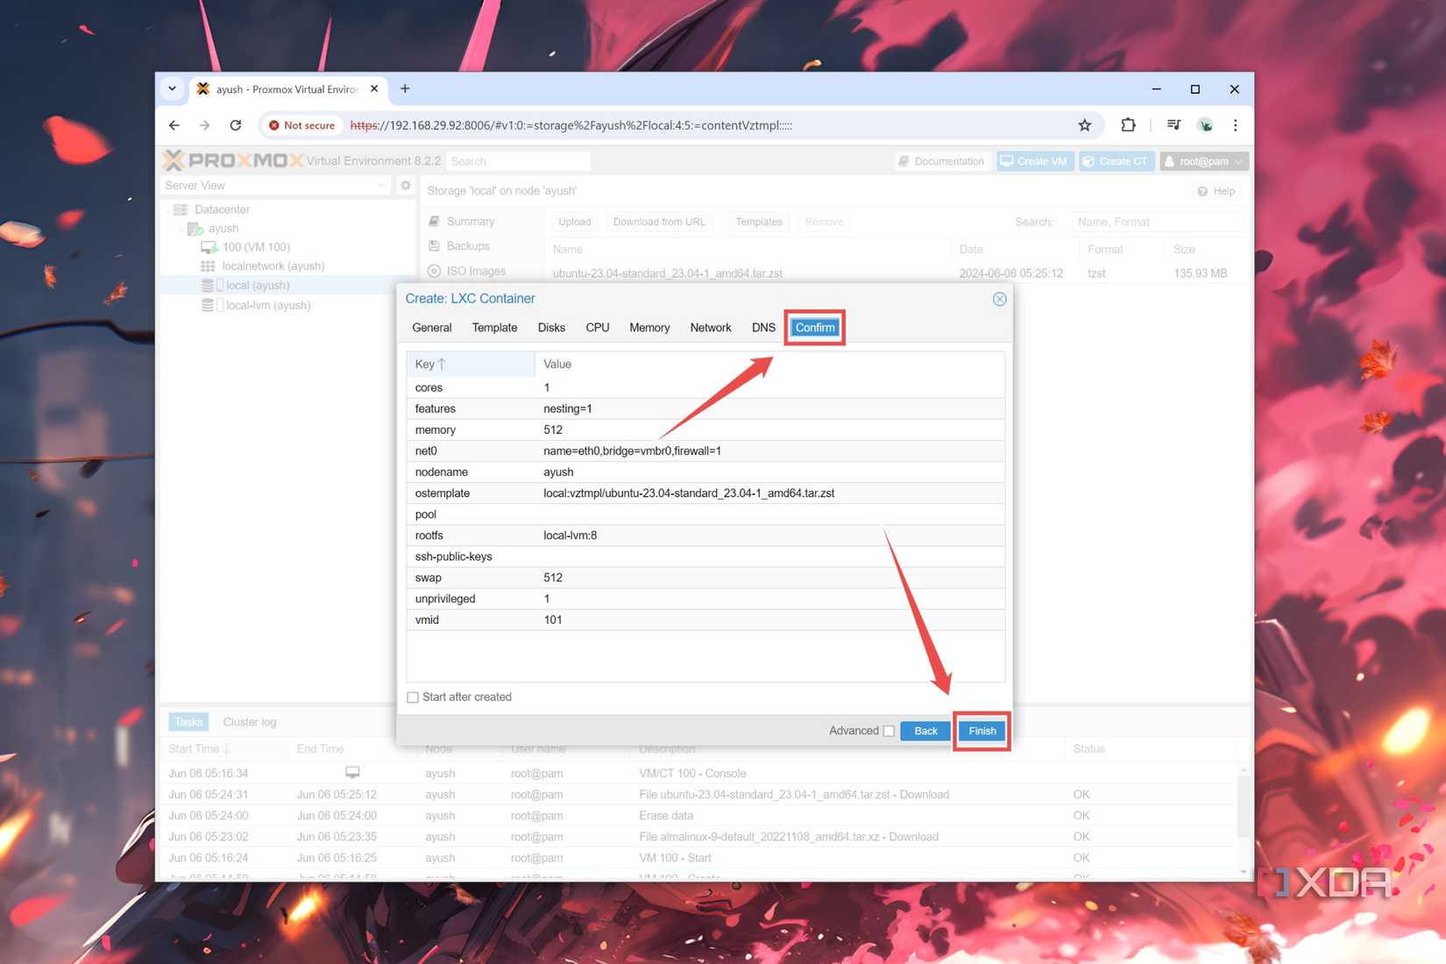Open the Summary panel icon
This screenshot has height=964, width=1446.
[434, 221]
